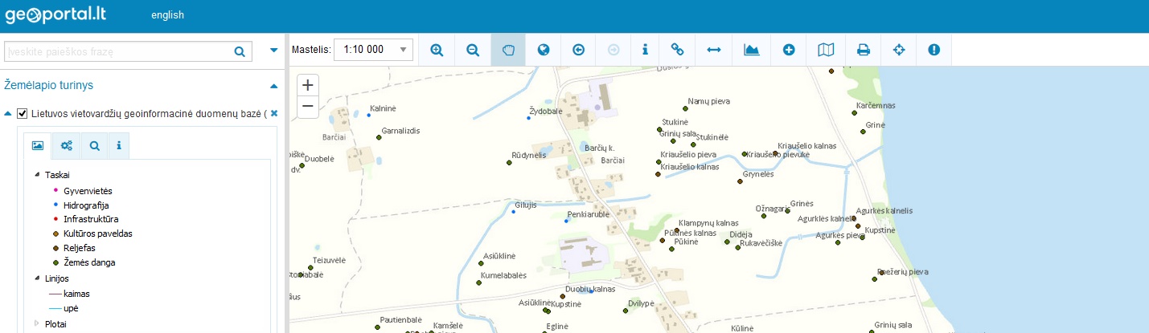Collapse the Taskai legend group
1149x333 pixels.
(36, 174)
